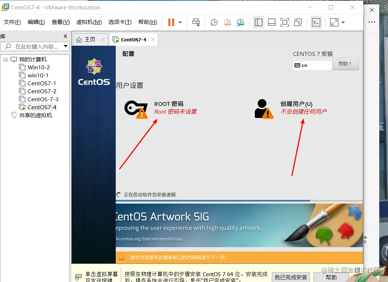This screenshot has height=282, width=388.
Task: Select the CentOS7-1 virtual machine
Action: tap(42, 83)
